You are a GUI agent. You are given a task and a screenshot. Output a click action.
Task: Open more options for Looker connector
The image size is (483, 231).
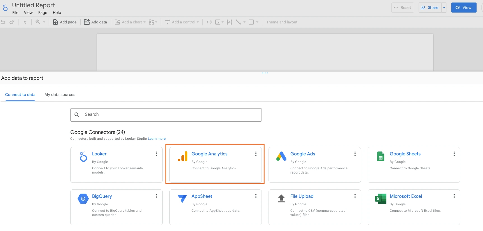[x=157, y=154]
